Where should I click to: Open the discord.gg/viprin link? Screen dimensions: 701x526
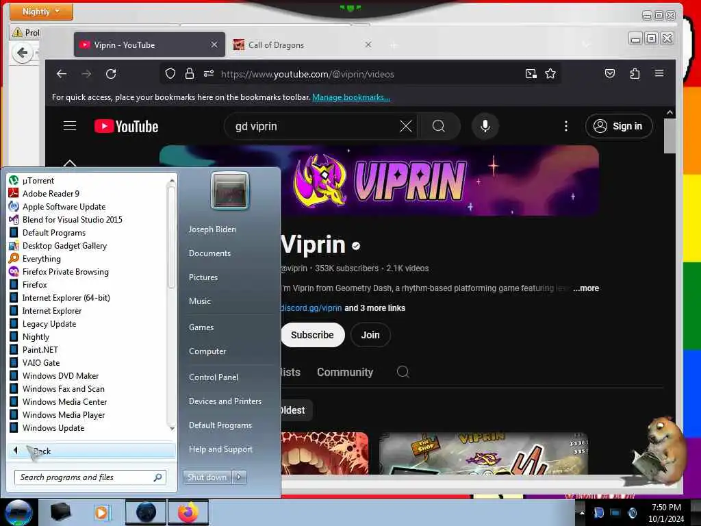pyautogui.click(x=311, y=308)
